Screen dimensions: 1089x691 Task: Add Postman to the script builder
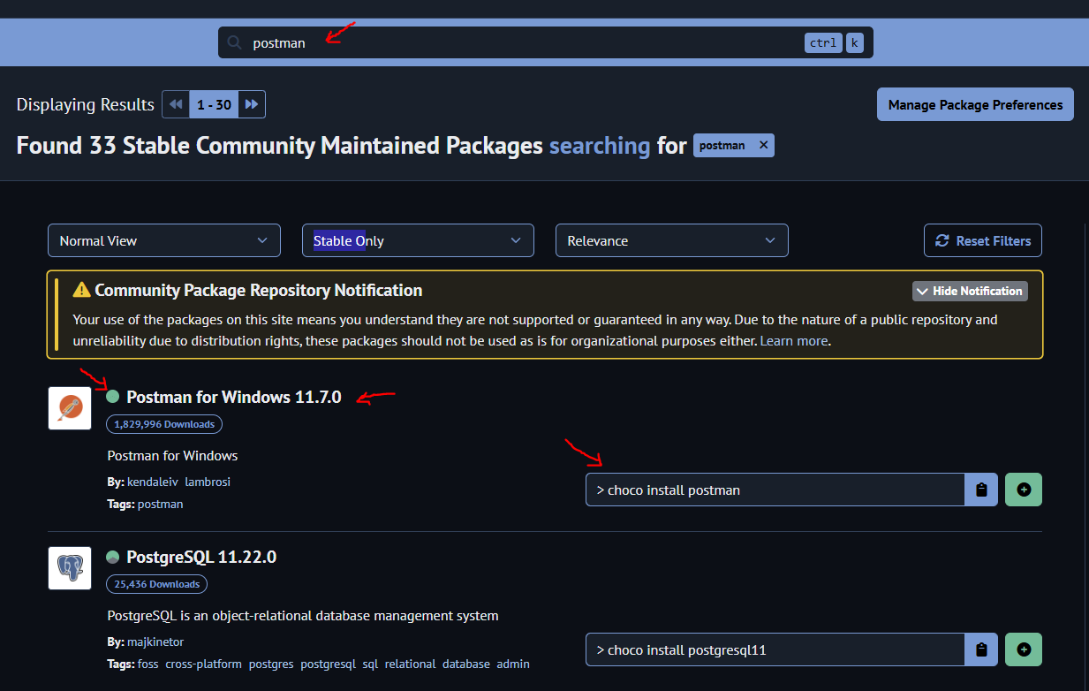point(1024,490)
